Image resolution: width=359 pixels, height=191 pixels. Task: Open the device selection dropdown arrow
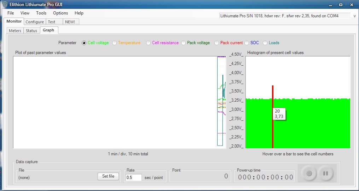pos(355,16)
